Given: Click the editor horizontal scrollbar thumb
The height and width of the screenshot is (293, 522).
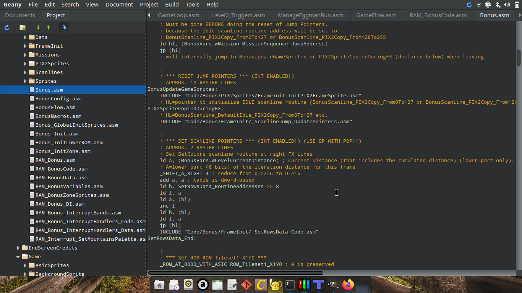Looking at the screenshot, I should coord(235,273).
